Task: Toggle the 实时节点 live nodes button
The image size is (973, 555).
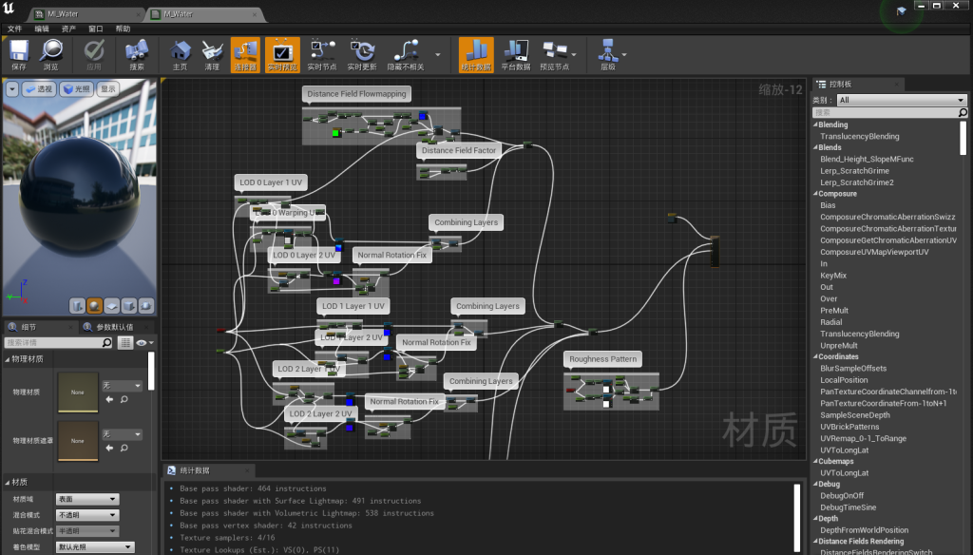Action: (x=322, y=54)
